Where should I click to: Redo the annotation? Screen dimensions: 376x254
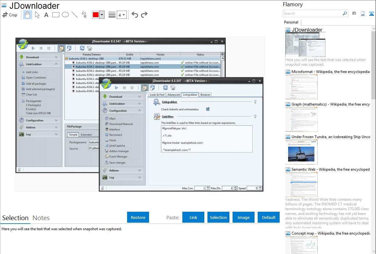pos(144,15)
